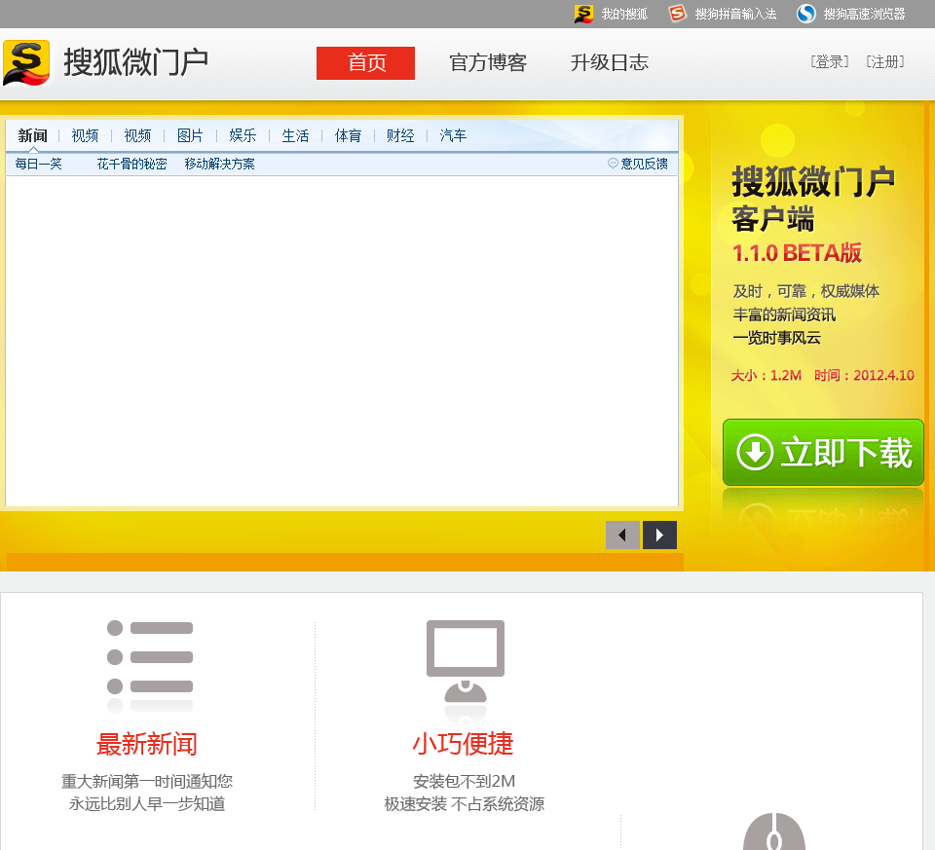
Task: Click the text 极速安装 不占系统资源
Action: point(464,804)
